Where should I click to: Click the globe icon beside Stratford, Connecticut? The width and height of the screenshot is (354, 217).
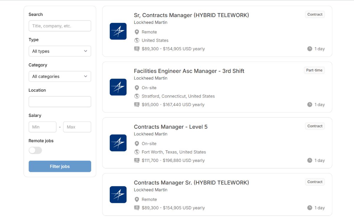click(x=137, y=96)
